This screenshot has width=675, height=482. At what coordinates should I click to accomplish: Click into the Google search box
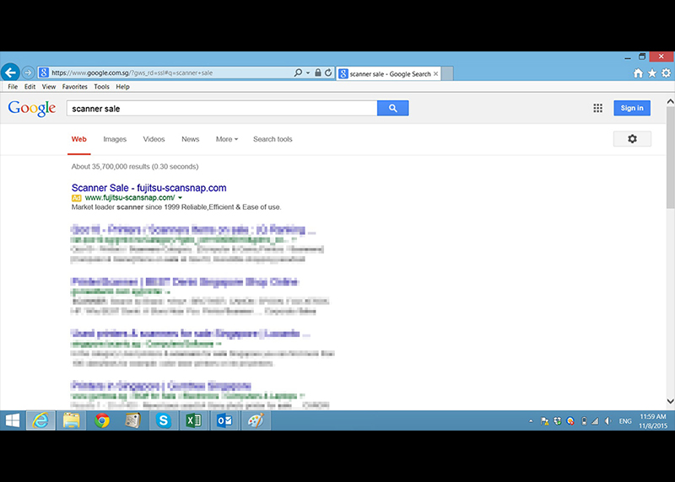221,108
